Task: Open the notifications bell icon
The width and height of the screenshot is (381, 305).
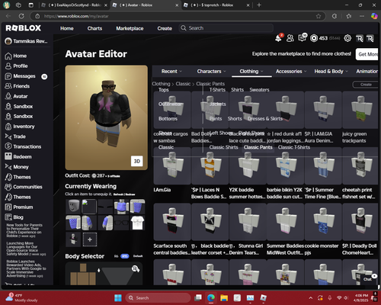Action: pyautogui.click(x=279, y=38)
